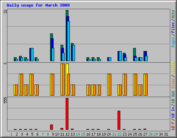
Task: Click the dark blue Files bar for day 9
Action: (x=52, y=43)
